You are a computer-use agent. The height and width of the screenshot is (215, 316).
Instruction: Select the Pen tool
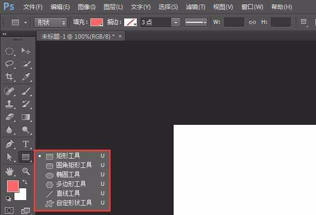click(x=9, y=144)
